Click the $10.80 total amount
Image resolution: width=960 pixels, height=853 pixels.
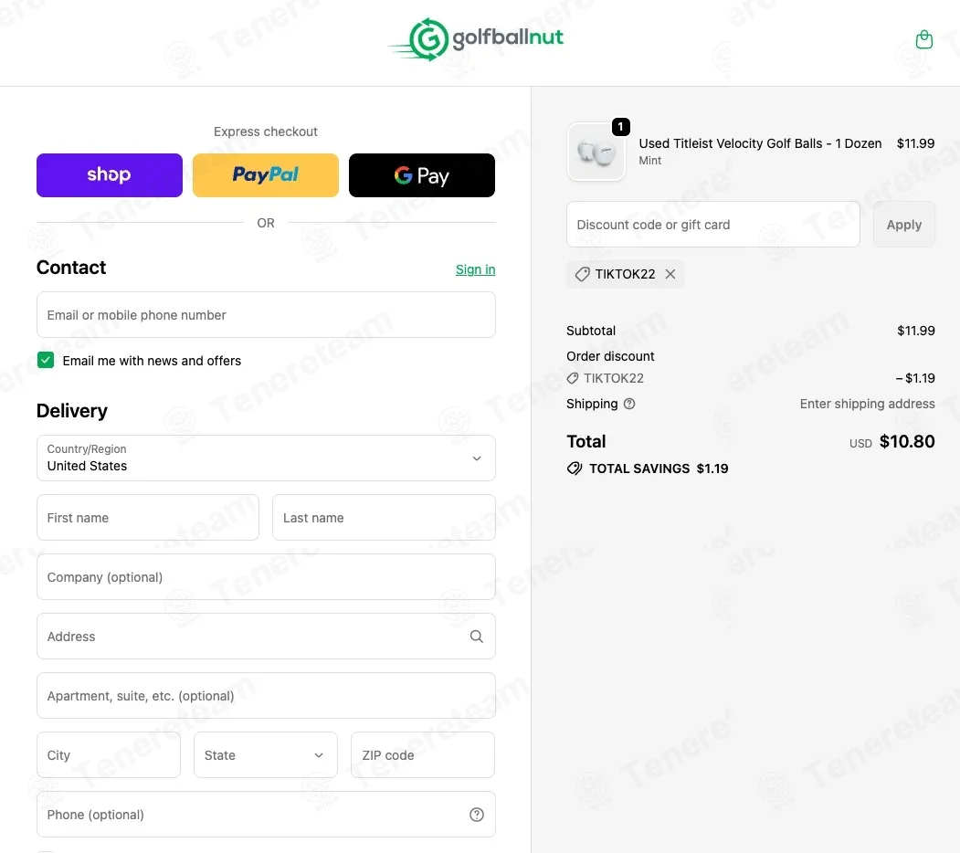pyautogui.click(x=907, y=441)
